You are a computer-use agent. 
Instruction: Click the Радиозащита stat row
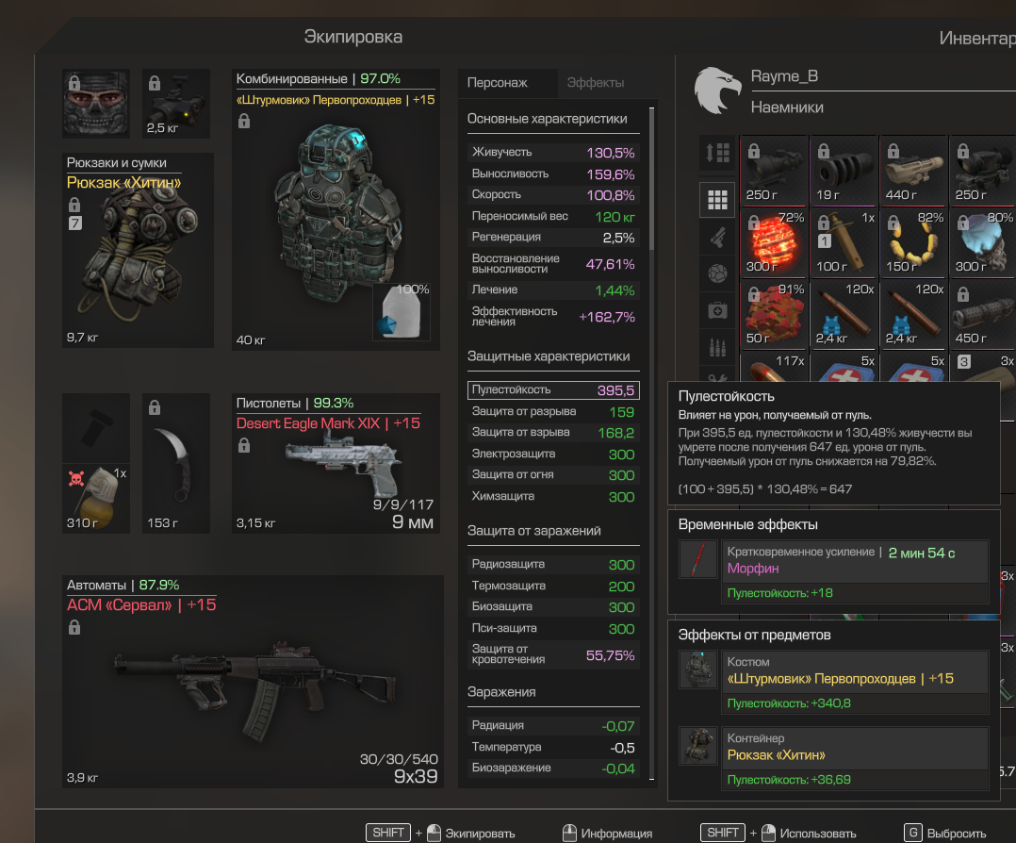tap(553, 565)
